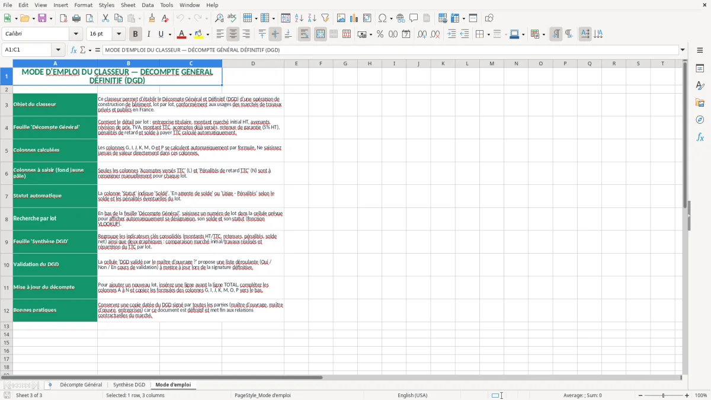Switch to the Décompte Général sheet tab
Viewport: 711px width, 400px height.
(x=81, y=385)
